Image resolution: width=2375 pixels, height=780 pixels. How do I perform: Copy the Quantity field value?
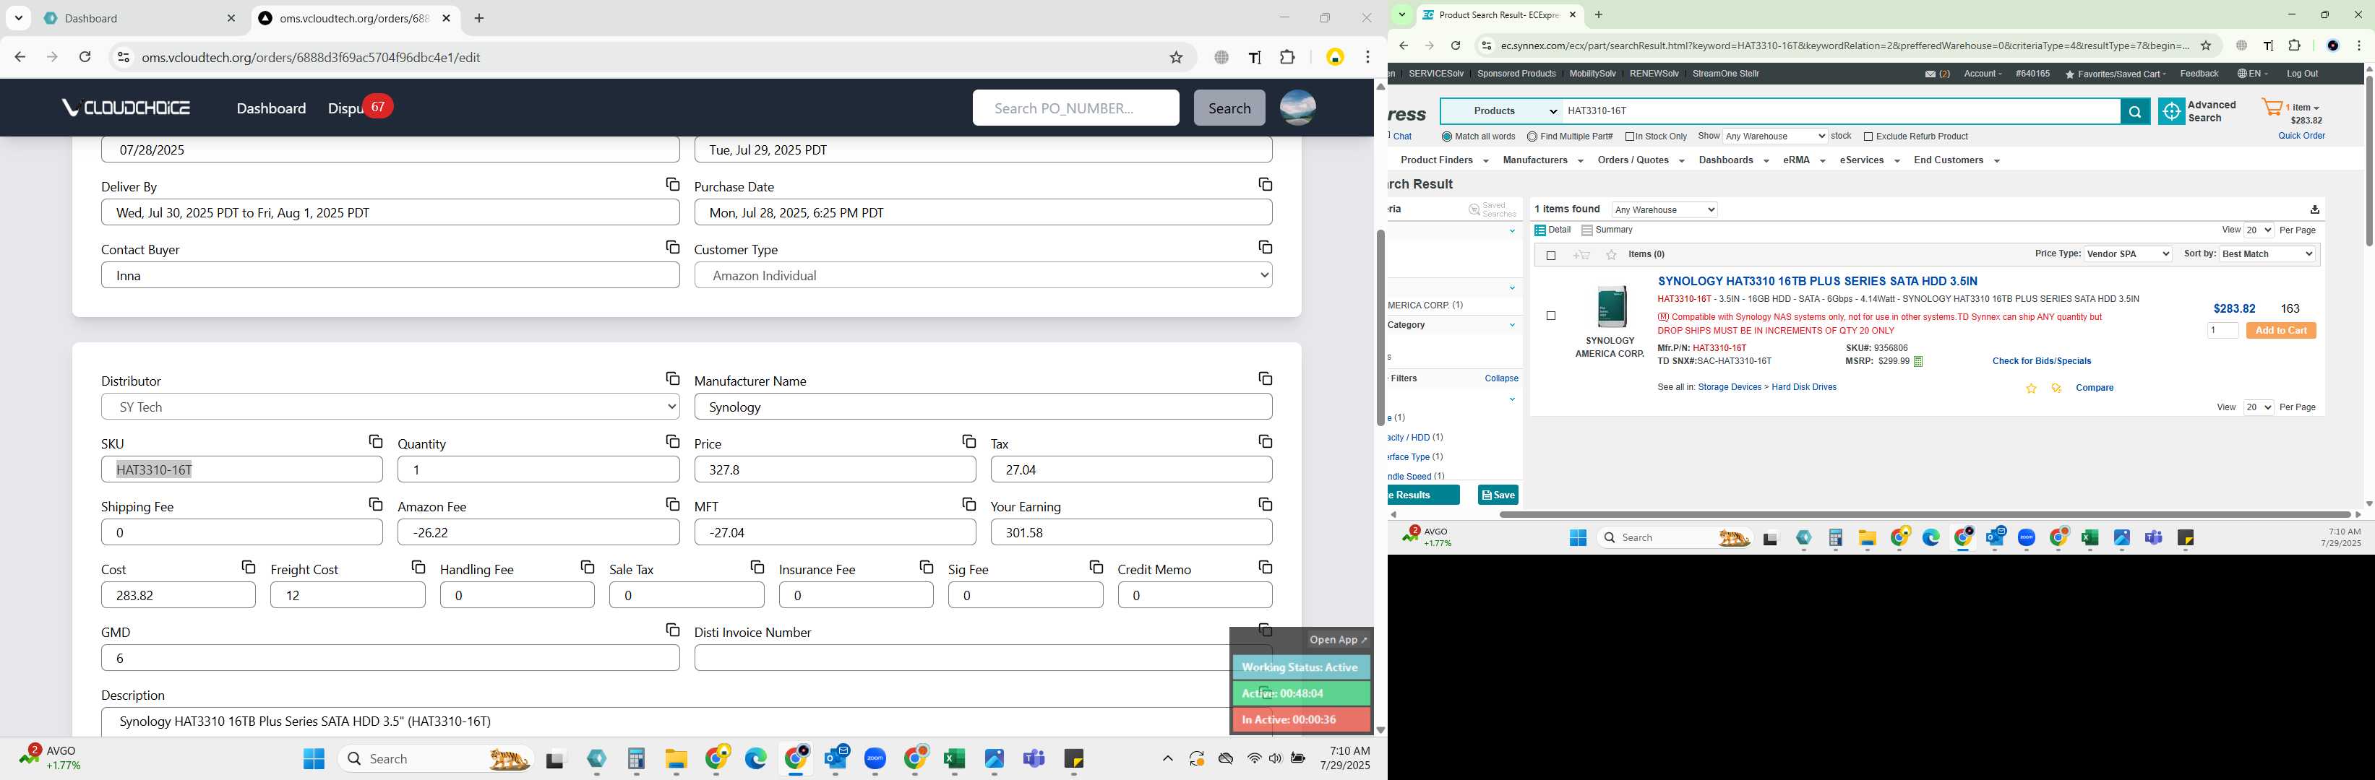pos(672,442)
